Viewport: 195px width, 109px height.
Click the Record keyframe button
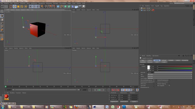113,90
